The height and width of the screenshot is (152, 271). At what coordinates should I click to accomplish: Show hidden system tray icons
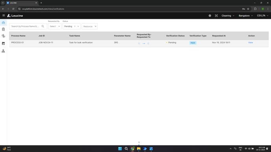(230, 148)
